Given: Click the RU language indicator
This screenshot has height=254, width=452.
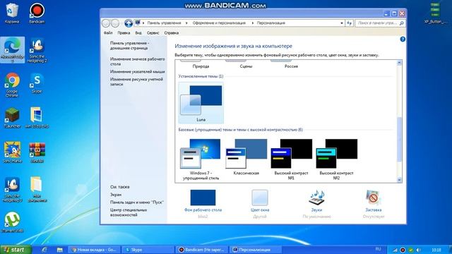Looking at the screenshot, I should pyautogui.click(x=379, y=249).
